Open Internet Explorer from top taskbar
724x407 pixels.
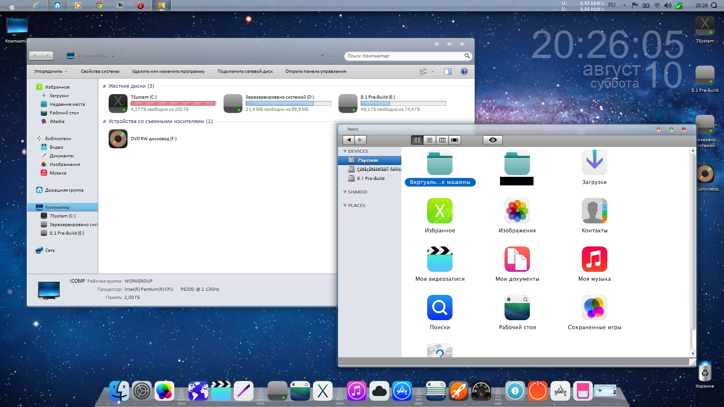click(x=37, y=5)
